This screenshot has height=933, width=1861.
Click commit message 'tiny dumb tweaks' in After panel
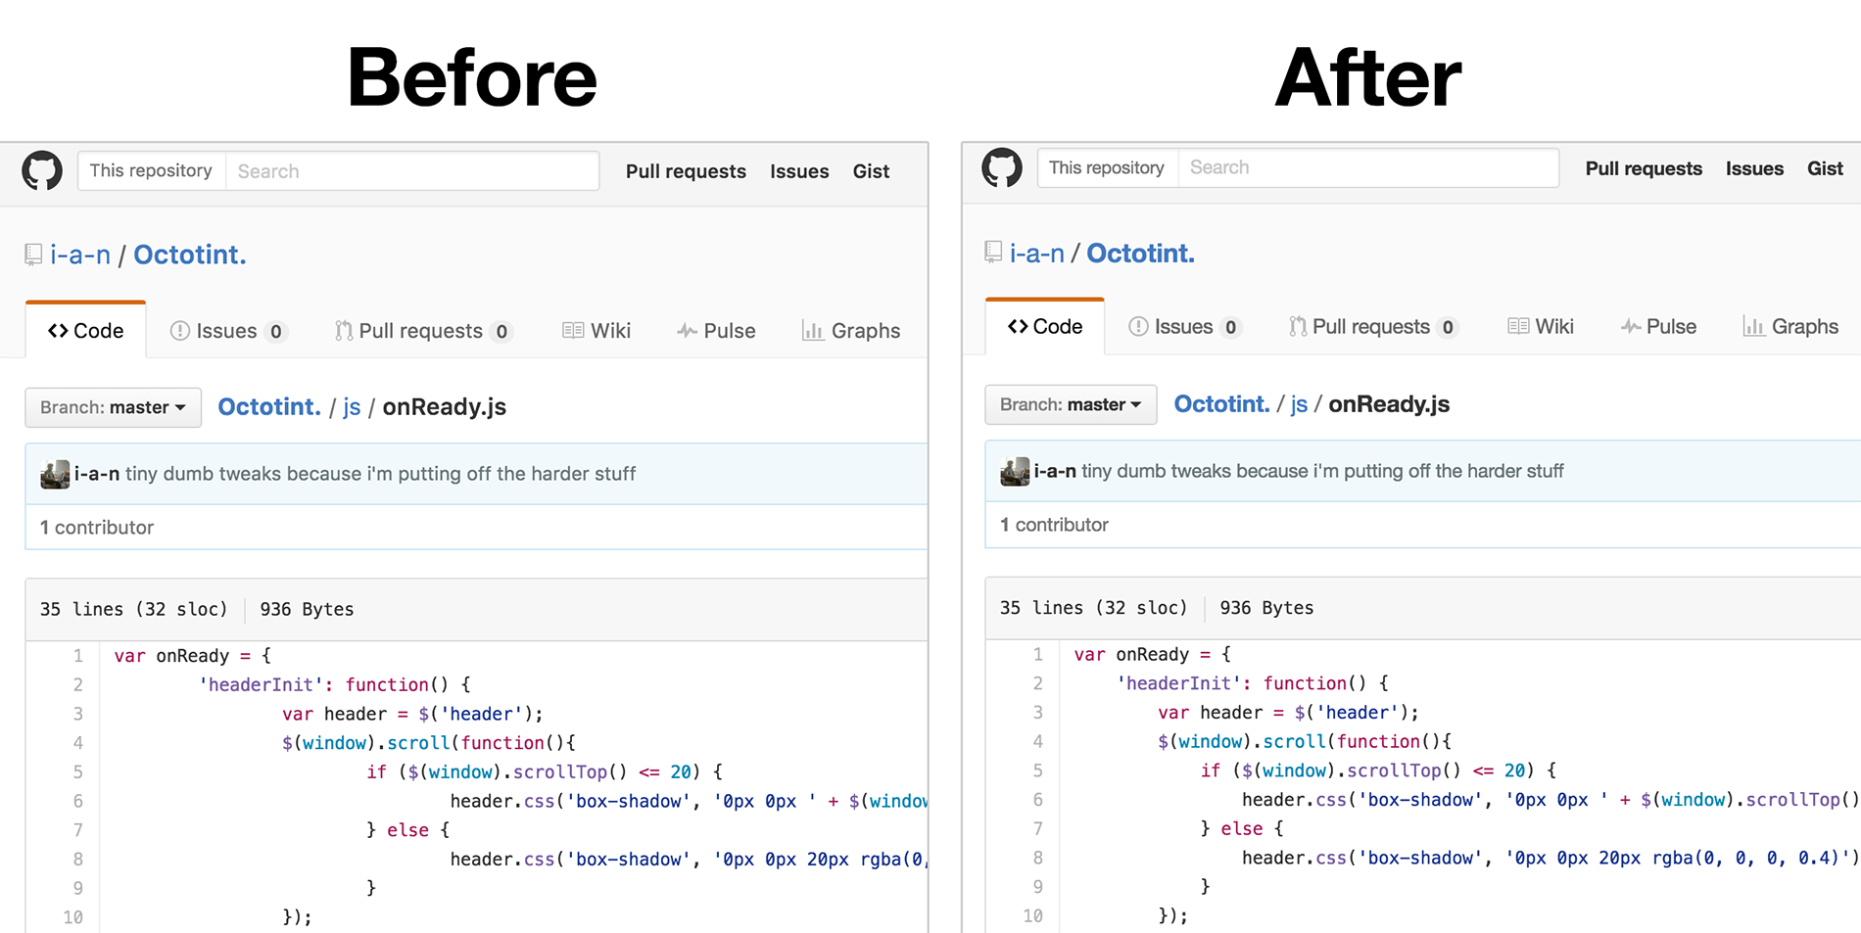tap(1322, 471)
